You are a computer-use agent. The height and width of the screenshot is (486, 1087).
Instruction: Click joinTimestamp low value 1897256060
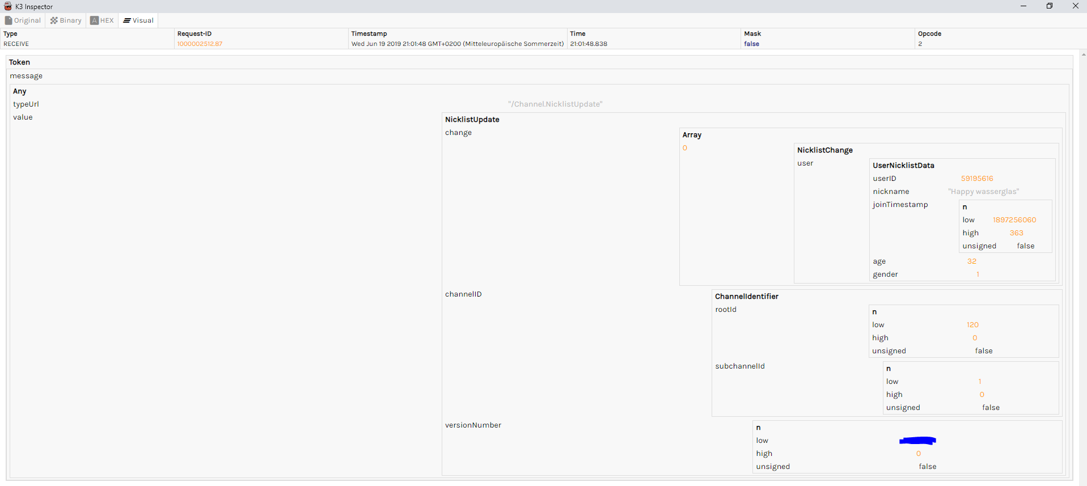pyautogui.click(x=1014, y=220)
